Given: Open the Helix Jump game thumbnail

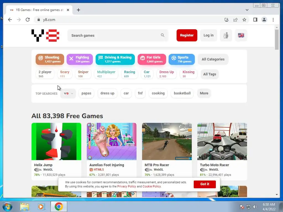Looking at the screenshot, I should (56, 142).
